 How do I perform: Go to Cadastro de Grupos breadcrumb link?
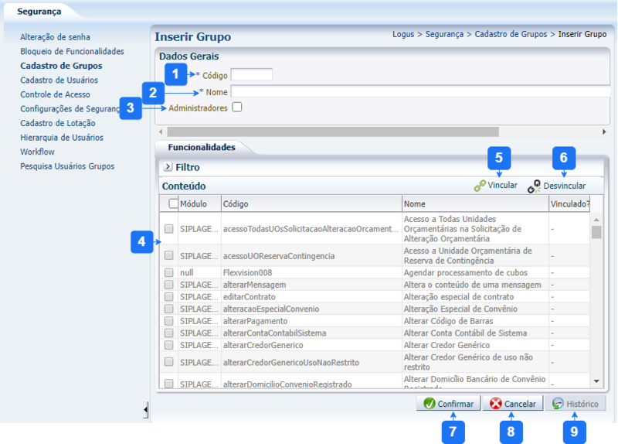point(510,35)
